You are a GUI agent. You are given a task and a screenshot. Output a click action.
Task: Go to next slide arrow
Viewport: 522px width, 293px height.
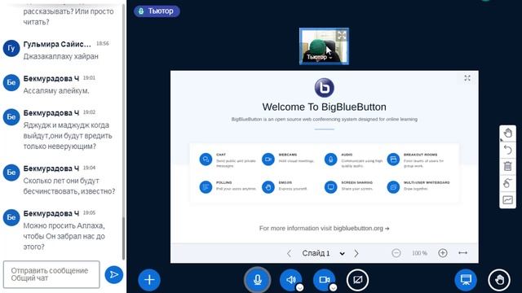pos(356,253)
